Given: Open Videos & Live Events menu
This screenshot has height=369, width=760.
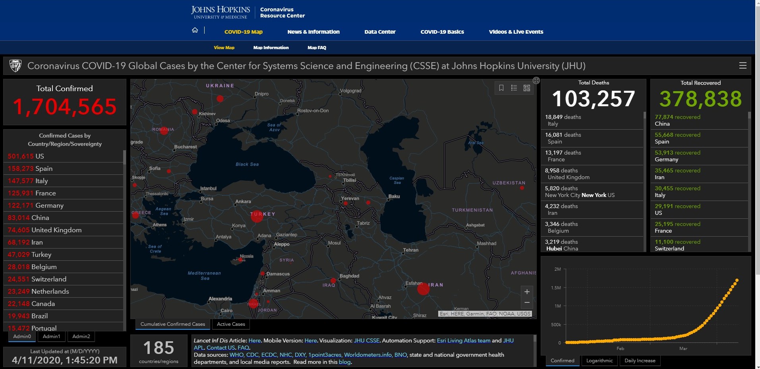Looking at the screenshot, I should [516, 32].
